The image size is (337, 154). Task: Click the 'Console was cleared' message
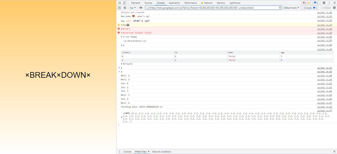(x=132, y=12)
